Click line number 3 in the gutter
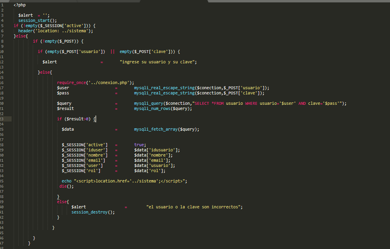The height and width of the screenshot is (249, 390). pos(2,16)
